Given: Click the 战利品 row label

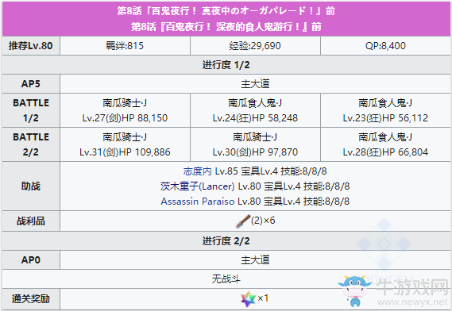Looking at the screenshot, I should click(x=31, y=221).
